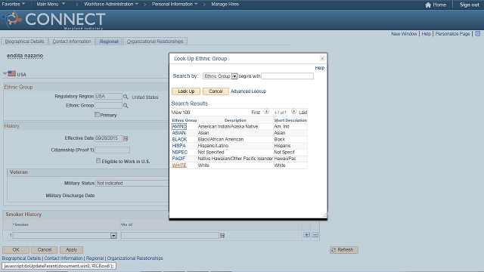This screenshot has height=272, width=484.
Task: Go to previous results page arrow
Action: click(x=266, y=112)
